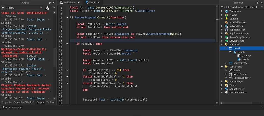This screenshot has height=116, width=264.
Task: Open the Explorer filter funnel dropdown
Action: (x=223, y=7)
